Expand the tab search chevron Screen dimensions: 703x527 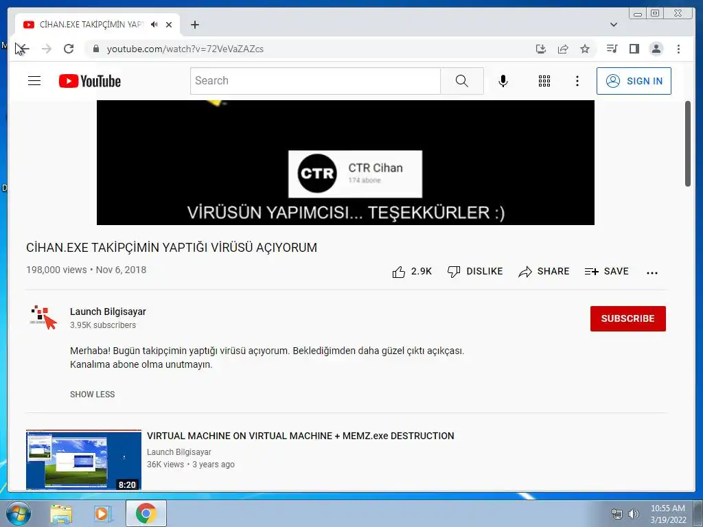614,25
